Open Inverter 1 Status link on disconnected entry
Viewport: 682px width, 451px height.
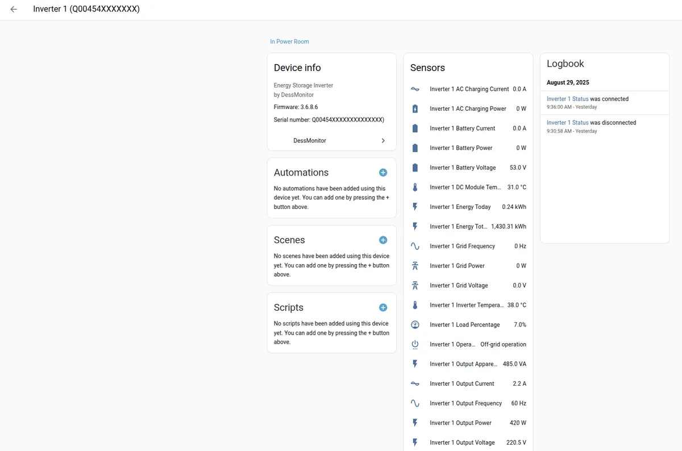(568, 123)
